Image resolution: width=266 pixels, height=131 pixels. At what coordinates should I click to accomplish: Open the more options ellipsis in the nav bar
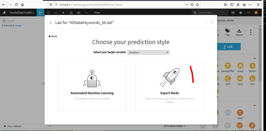pyautogui.click(x=87, y=12)
